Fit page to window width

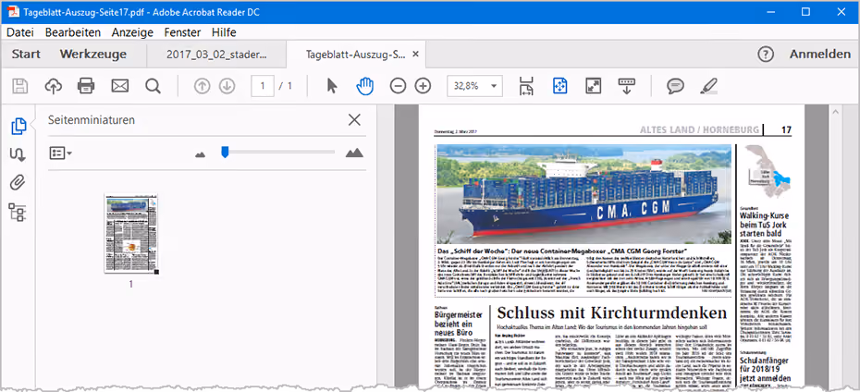(x=526, y=86)
